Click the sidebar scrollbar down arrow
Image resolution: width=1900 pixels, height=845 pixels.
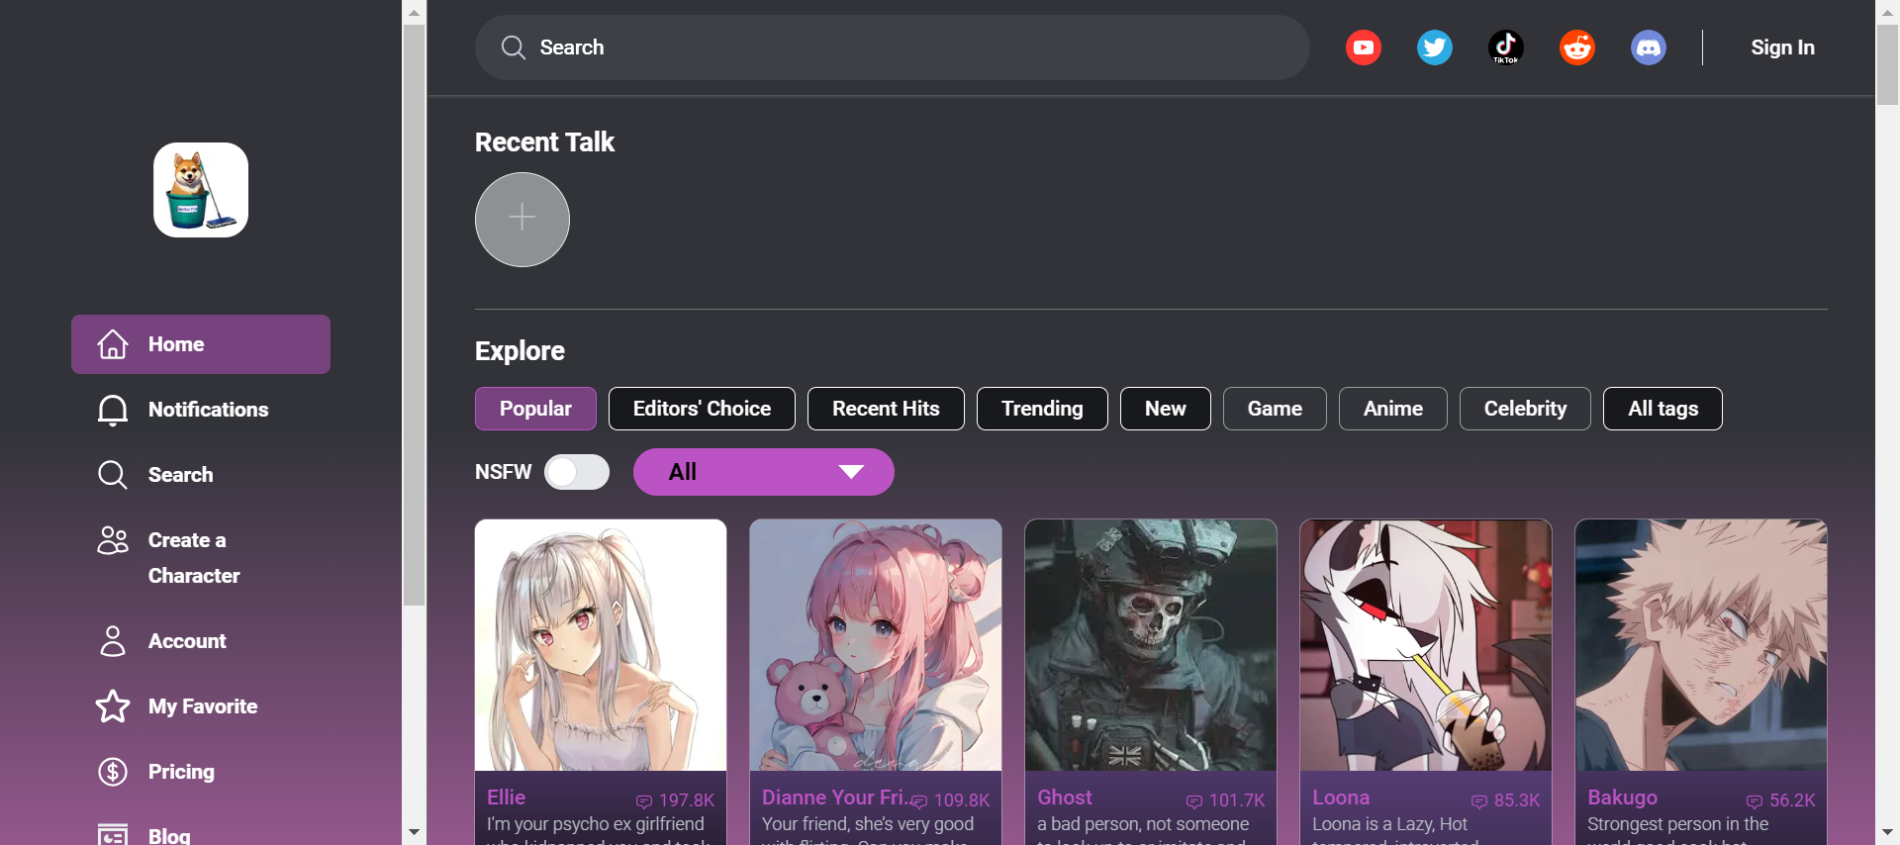point(414,833)
